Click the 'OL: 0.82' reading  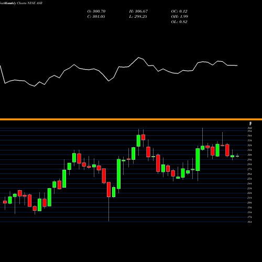tap(179, 22)
